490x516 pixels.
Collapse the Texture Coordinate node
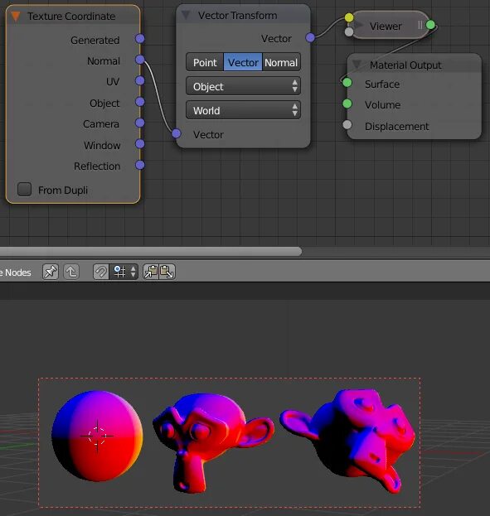click(16, 16)
